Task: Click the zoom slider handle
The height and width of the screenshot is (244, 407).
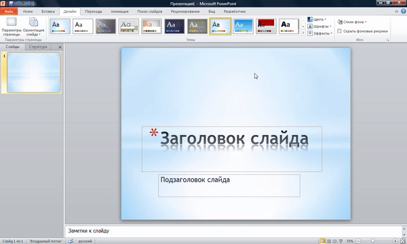Action: (x=372, y=241)
